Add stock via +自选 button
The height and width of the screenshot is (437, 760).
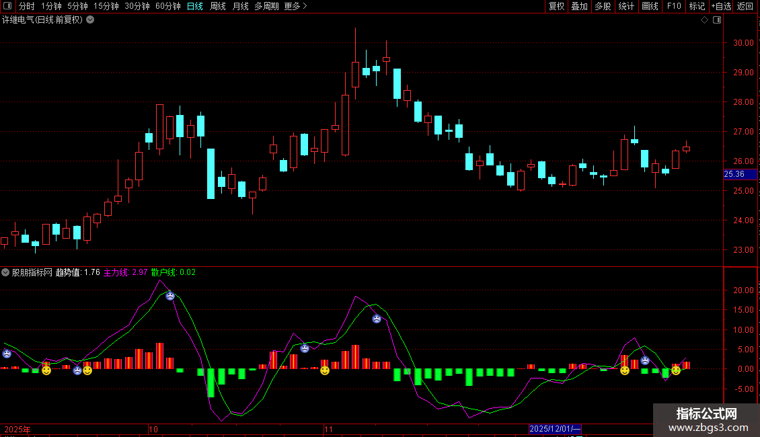(x=721, y=6)
